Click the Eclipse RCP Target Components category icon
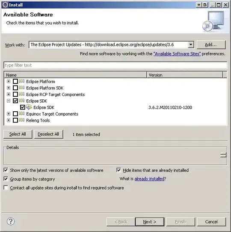This screenshot has width=231, height=232. 22,94
